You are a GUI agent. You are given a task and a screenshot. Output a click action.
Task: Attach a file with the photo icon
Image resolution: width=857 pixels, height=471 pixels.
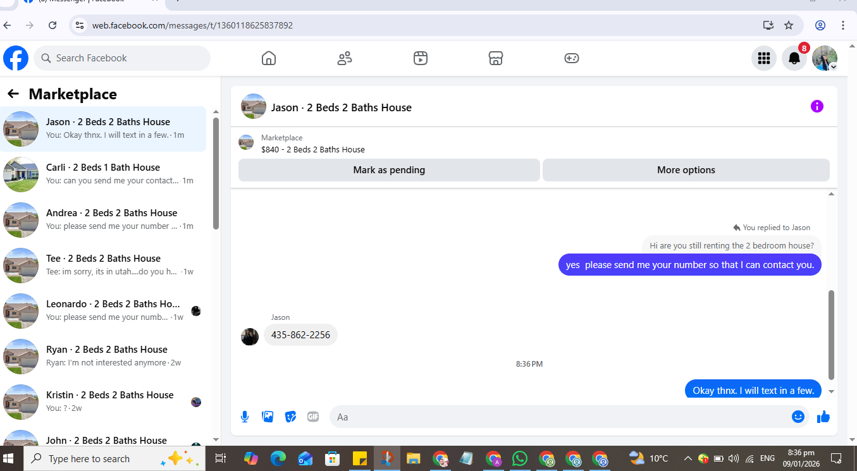tap(268, 417)
